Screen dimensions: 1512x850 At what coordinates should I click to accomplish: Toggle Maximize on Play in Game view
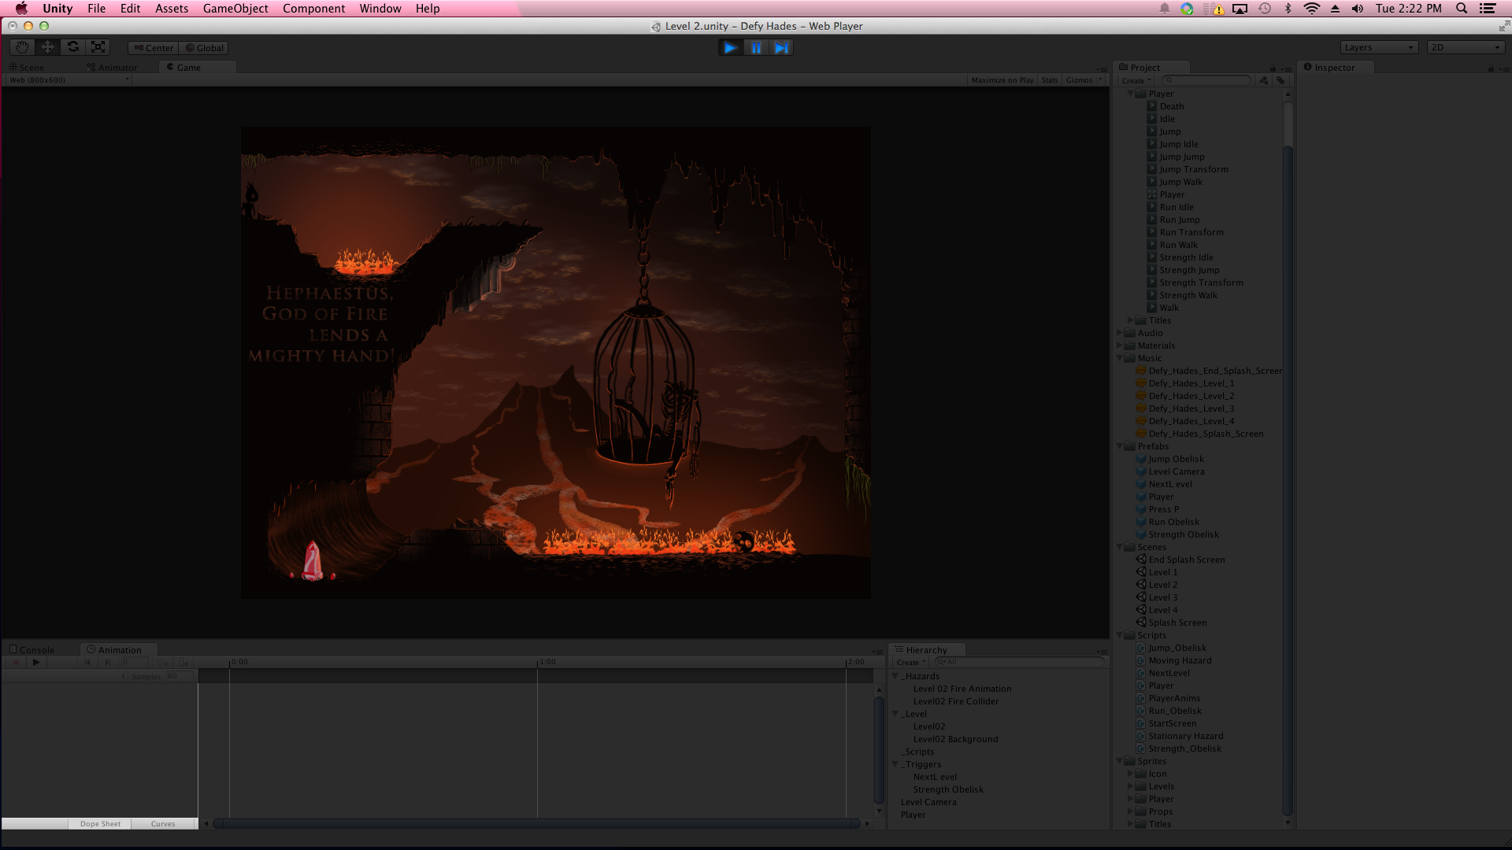(x=1002, y=80)
